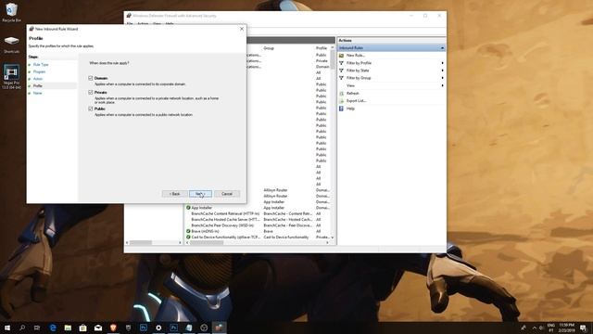The image size is (593, 334).
Task: Launch Microsoft Edge from taskbar
Action: tap(53, 328)
